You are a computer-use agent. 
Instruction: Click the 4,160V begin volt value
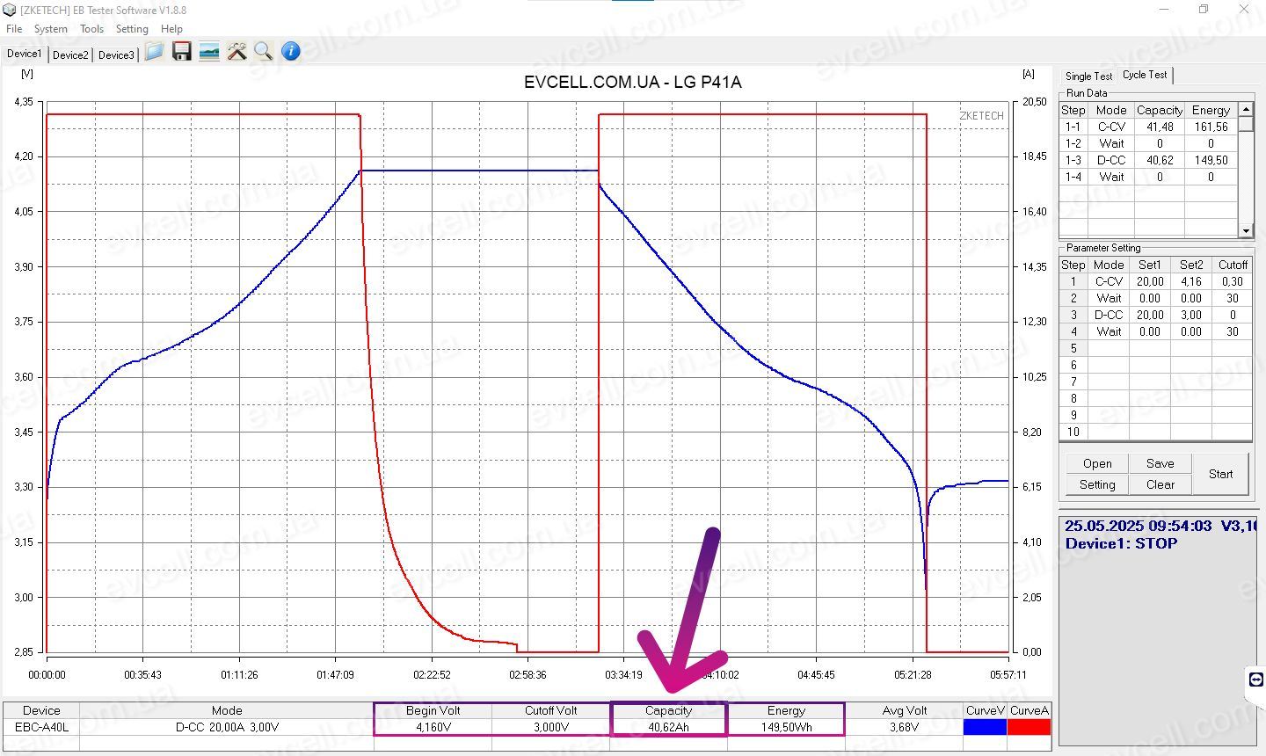[433, 727]
